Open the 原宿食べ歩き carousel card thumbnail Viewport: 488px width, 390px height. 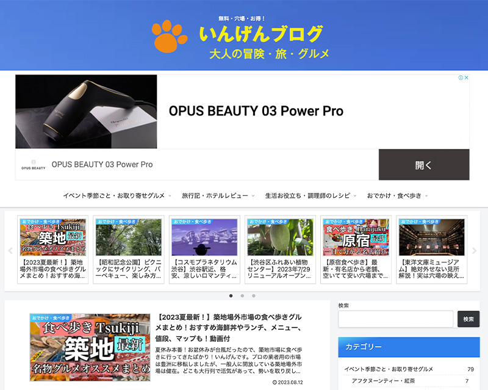tap(356, 237)
